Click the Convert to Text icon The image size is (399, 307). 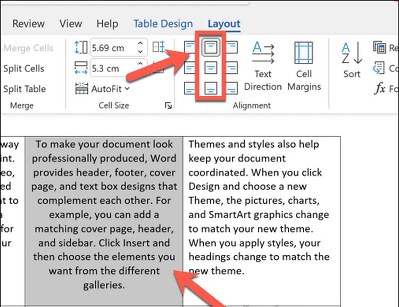coord(379,68)
